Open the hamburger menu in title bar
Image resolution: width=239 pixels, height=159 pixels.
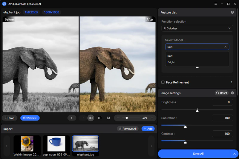pyautogui.click(x=216, y=4)
